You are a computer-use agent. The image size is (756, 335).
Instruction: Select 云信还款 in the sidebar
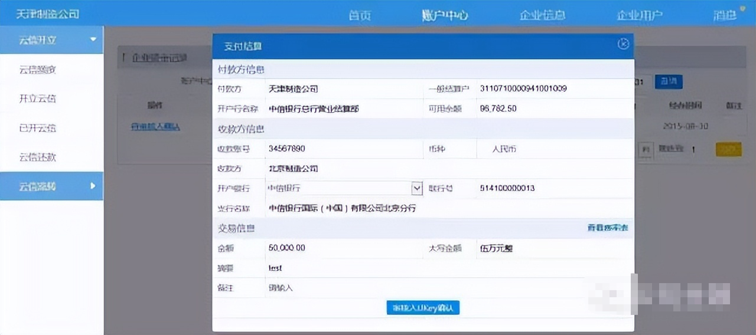pos(38,157)
